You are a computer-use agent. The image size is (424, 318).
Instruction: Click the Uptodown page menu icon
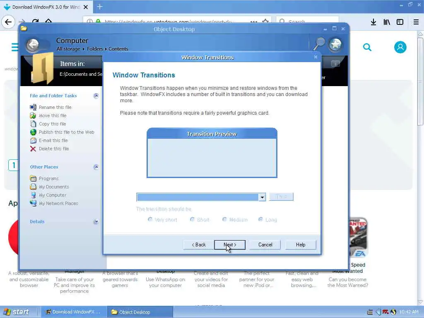(x=14, y=47)
